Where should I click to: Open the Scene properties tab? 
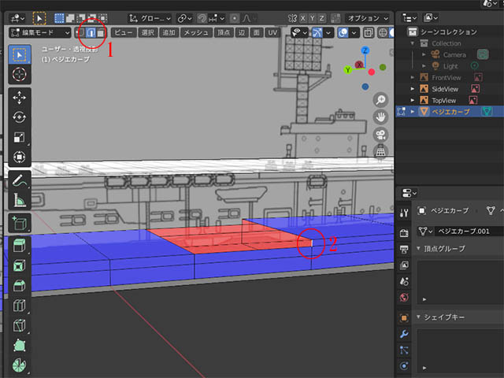point(404,282)
